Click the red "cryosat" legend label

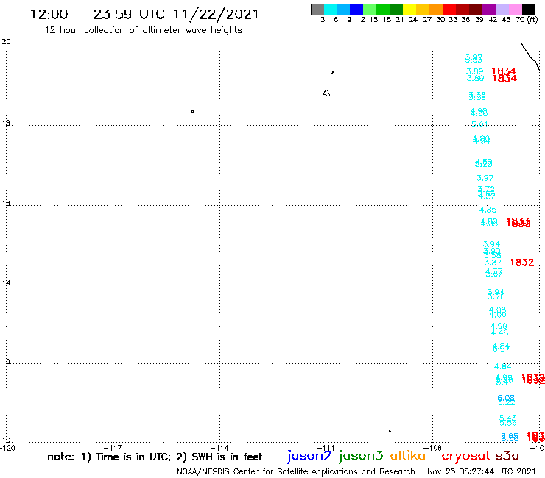(x=466, y=456)
